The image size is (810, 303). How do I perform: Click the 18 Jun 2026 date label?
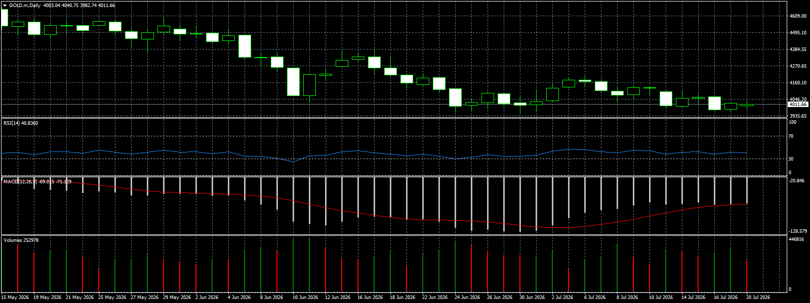click(403, 297)
